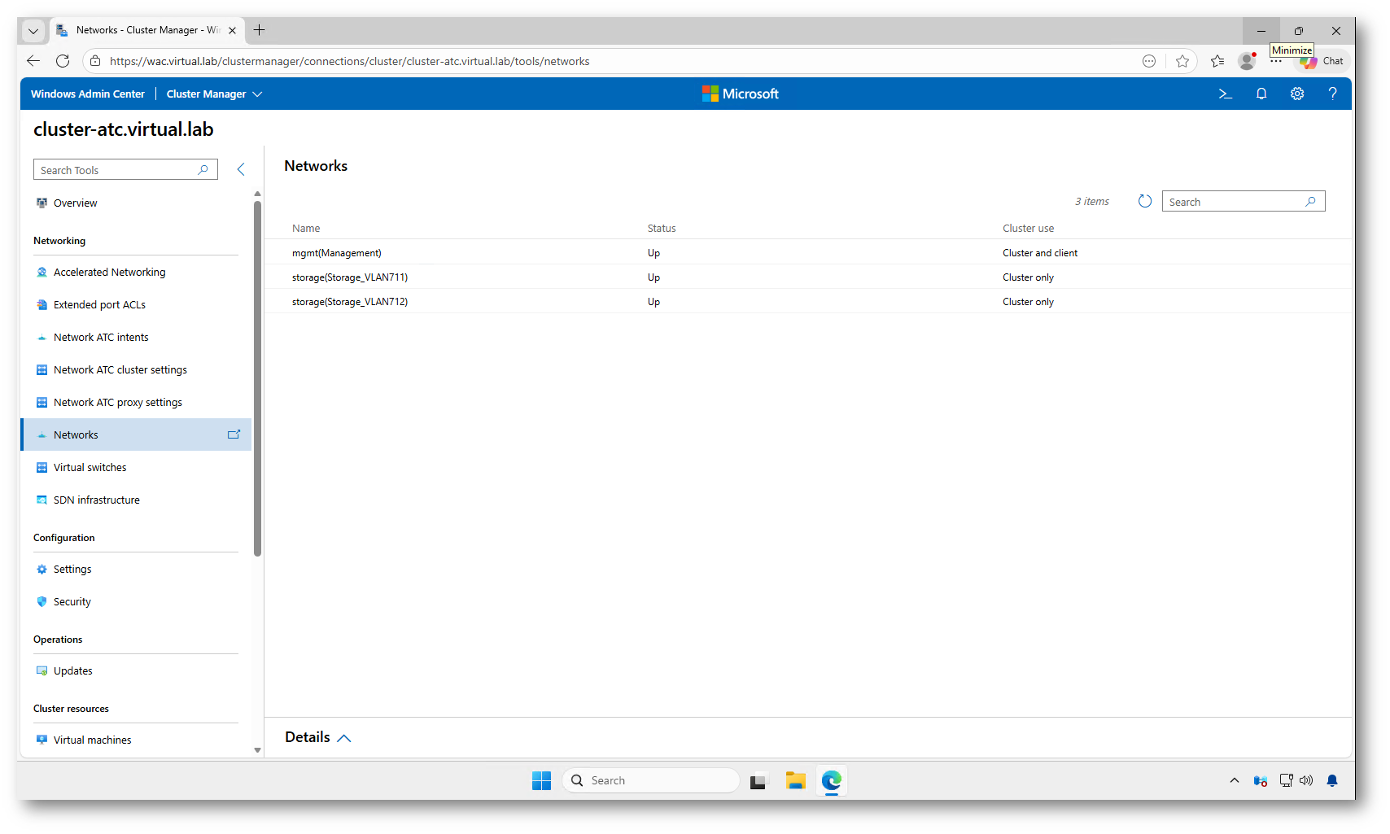Add this page to browser favorites
The image size is (1390, 834).
(x=1182, y=61)
